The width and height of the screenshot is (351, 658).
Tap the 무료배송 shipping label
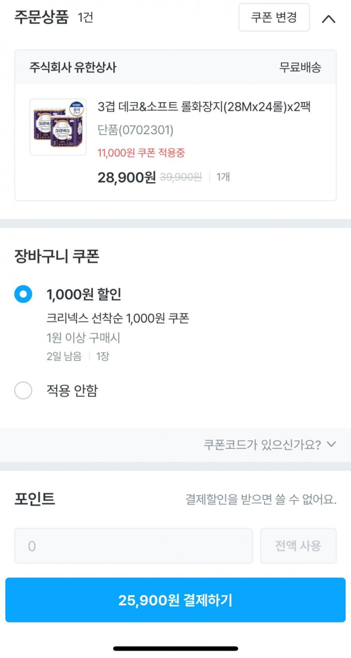pos(300,67)
